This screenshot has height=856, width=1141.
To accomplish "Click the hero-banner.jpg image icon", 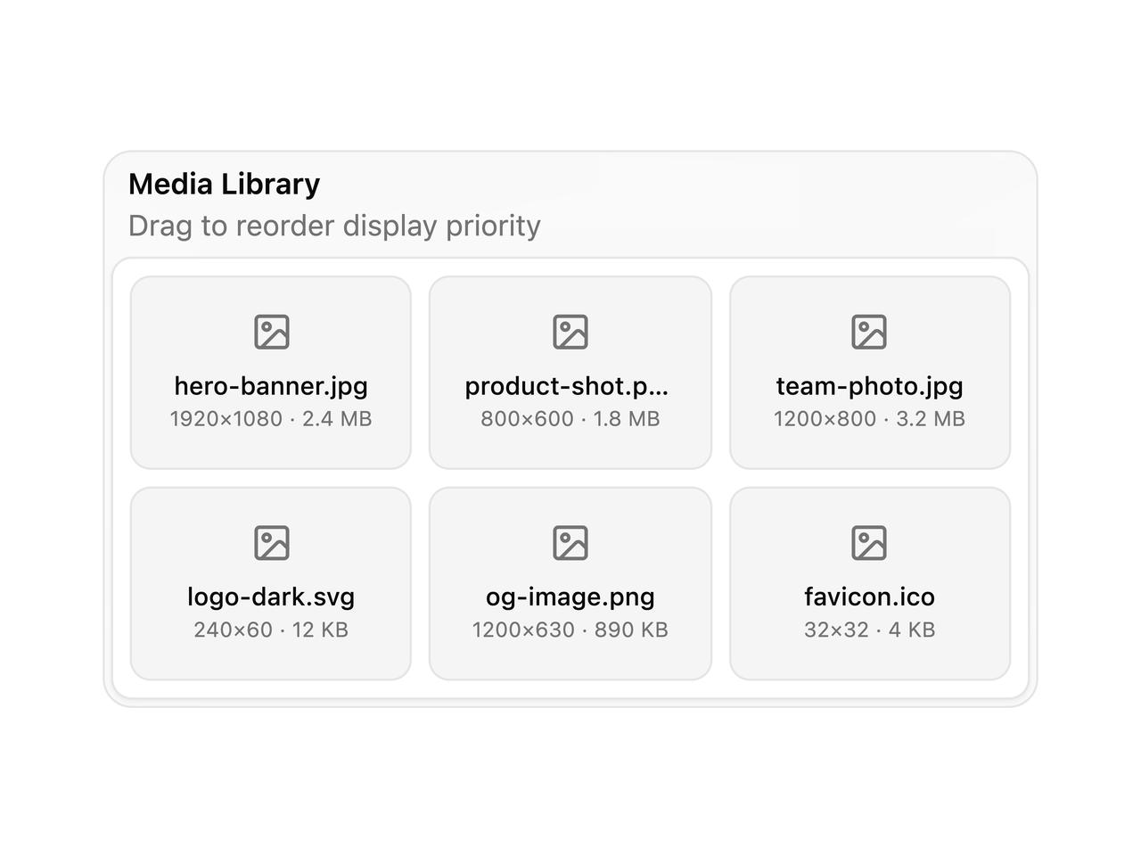I will 271,332.
